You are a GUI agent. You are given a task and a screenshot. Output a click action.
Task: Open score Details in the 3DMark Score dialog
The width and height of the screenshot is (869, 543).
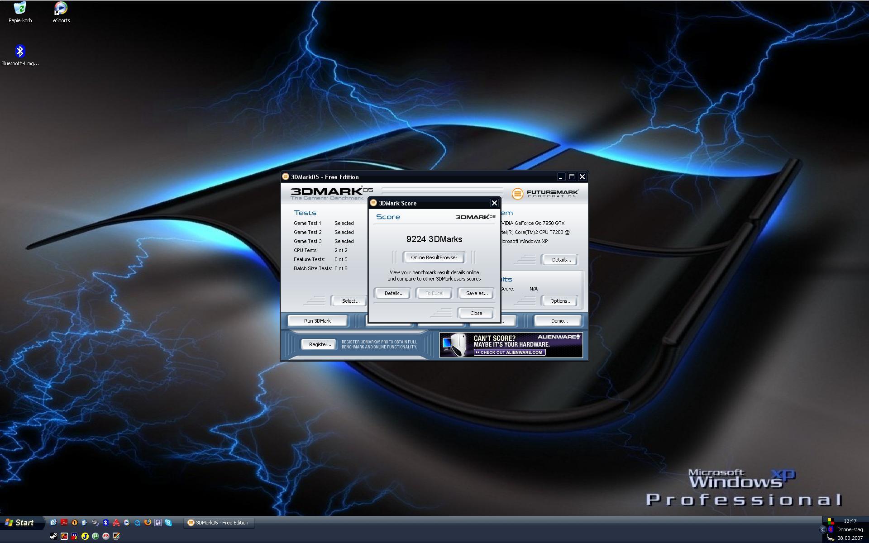(394, 293)
